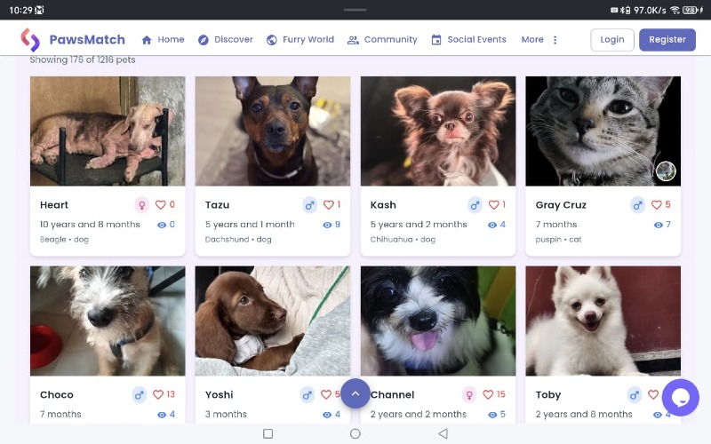Navigate to Social Events
This screenshot has height=444, width=711.
point(468,39)
